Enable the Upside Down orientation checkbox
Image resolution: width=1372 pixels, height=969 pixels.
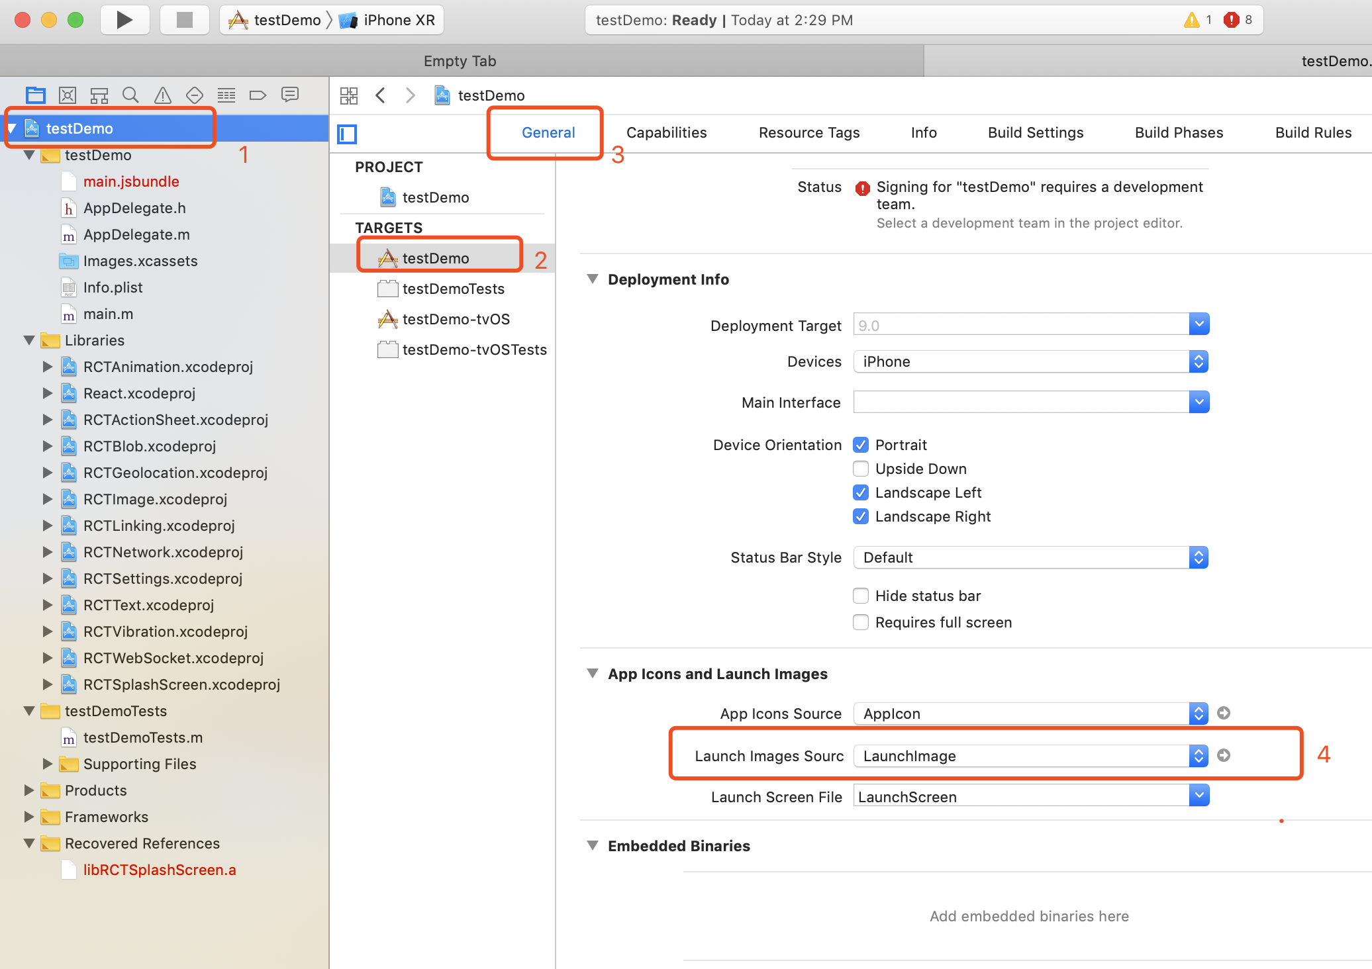click(x=861, y=469)
